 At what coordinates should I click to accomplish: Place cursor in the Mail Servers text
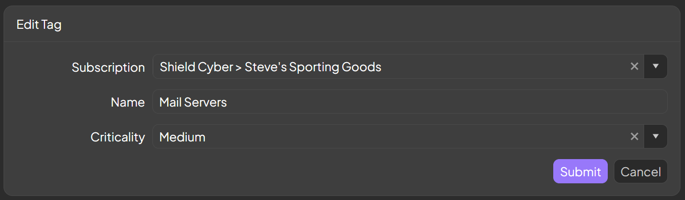[193, 102]
